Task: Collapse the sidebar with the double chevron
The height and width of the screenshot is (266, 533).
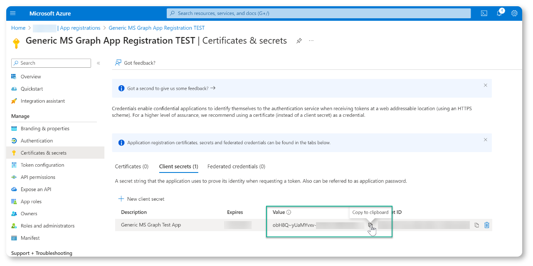Action: click(x=99, y=63)
